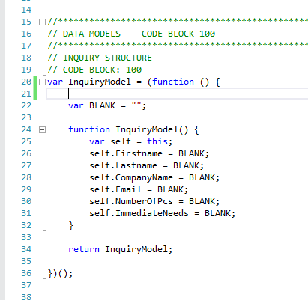Click the closing '})();' on line 36
Image resolution: width=308 pixels, height=300 pixels.
pyautogui.click(x=60, y=274)
